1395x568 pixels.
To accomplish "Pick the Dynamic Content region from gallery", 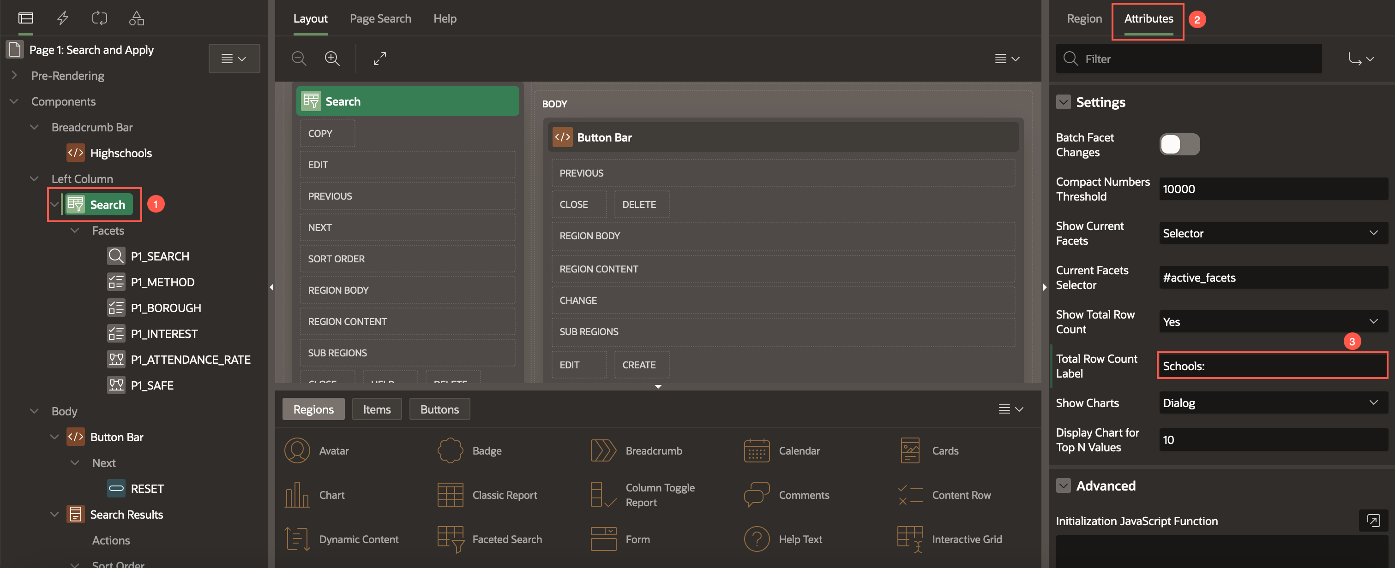I will point(342,539).
